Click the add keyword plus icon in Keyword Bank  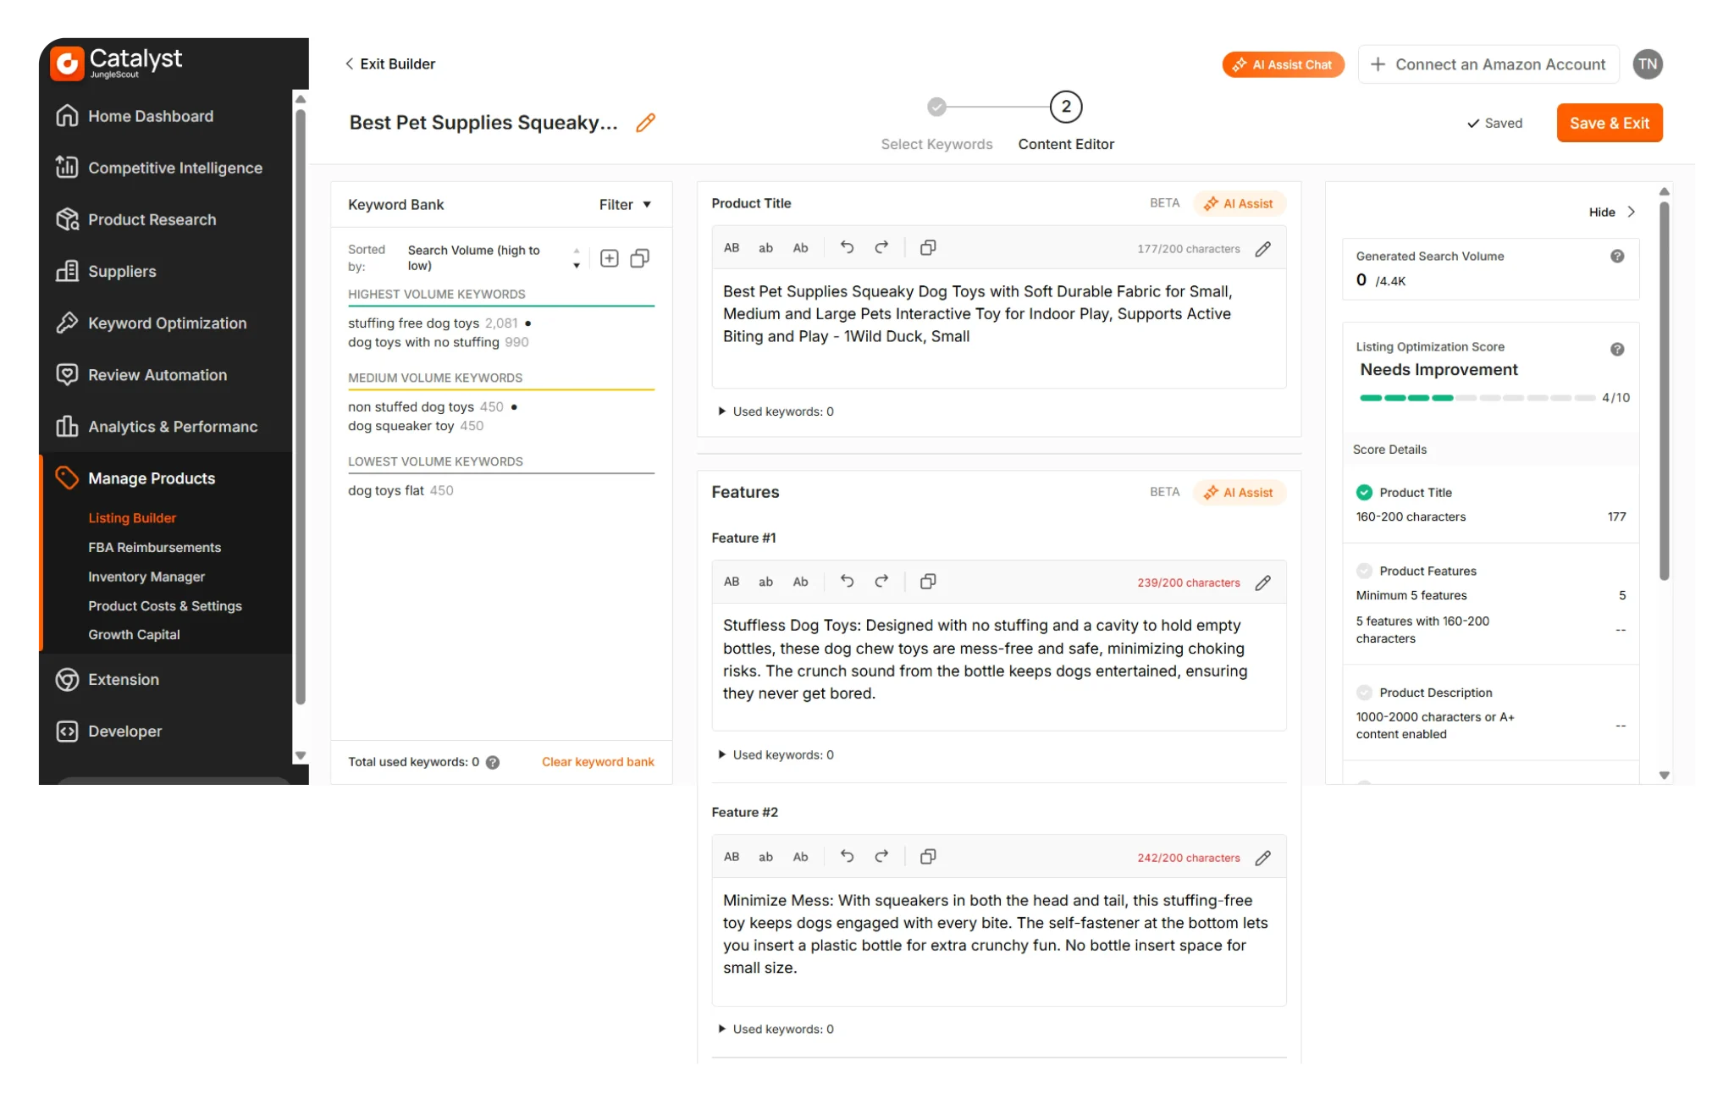click(x=610, y=258)
